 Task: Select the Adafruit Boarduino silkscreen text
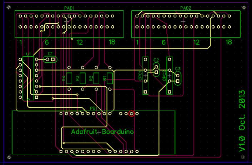click(x=102, y=132)
